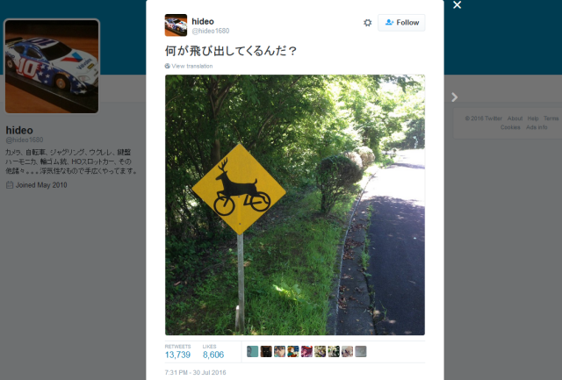Follow the user hideo
The width and height of the screenshot is (562, 380).
point(401,23)
